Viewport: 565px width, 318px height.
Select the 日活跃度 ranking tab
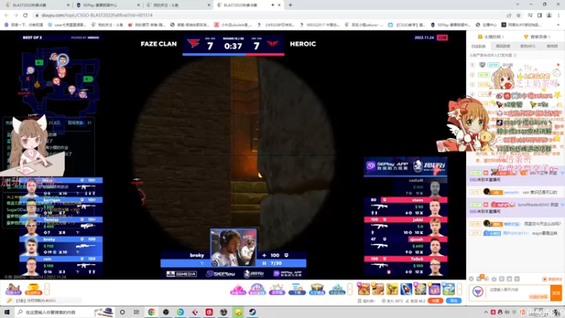[x=479, y=46]
